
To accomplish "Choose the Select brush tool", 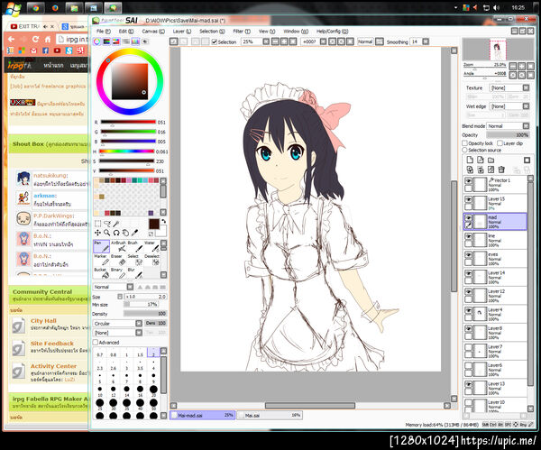I will (x=135, y=260).
